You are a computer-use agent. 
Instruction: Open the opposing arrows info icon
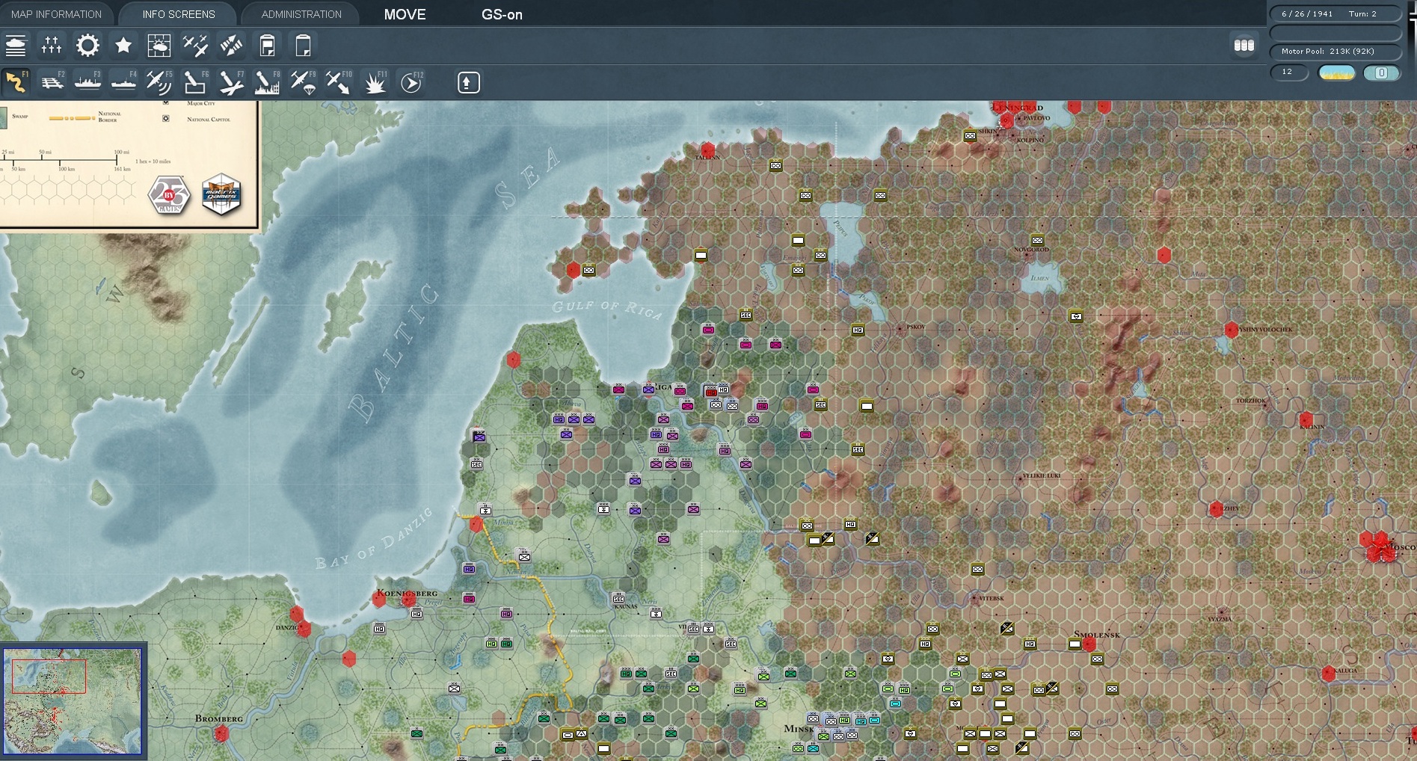231,46
